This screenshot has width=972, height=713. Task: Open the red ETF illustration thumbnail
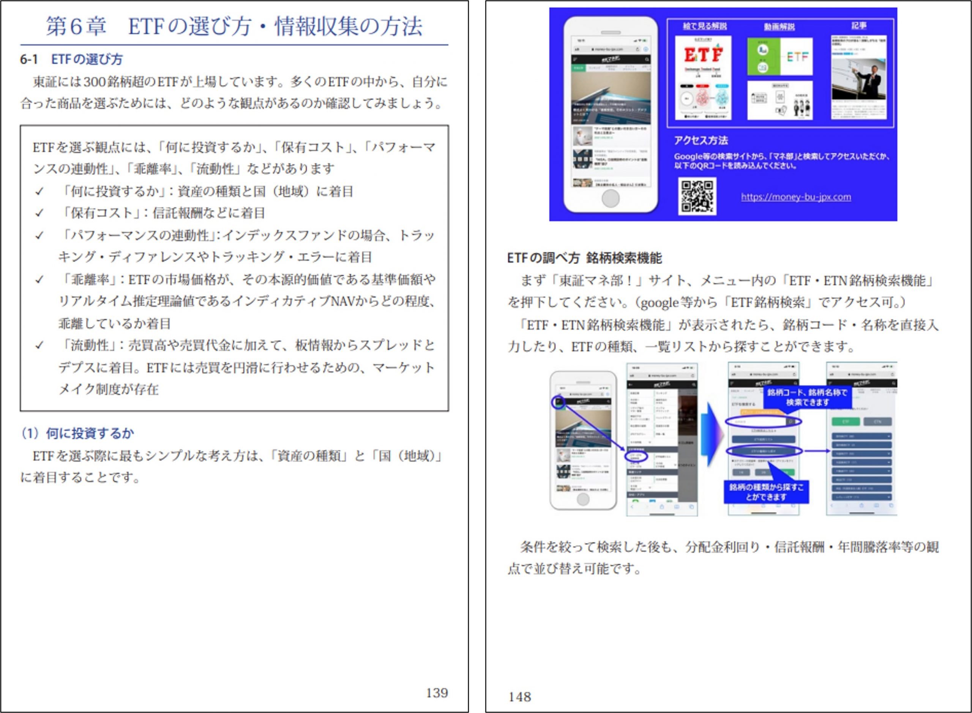[703, 78]
